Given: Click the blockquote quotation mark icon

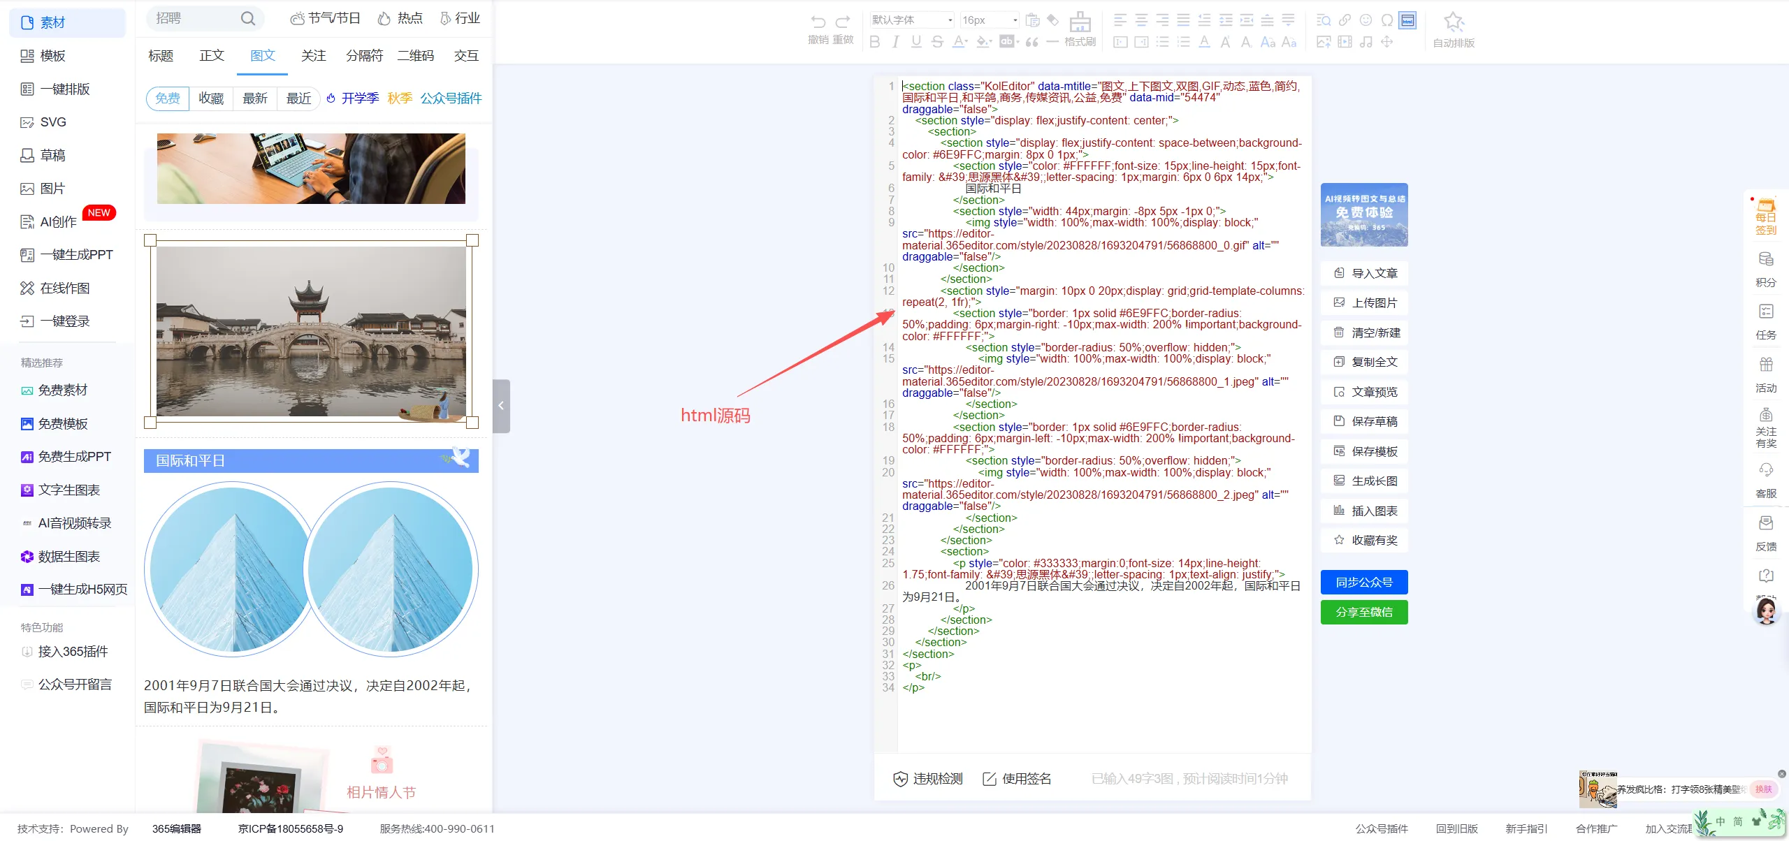Looking at the screenshot, I should coord(1031,42).
